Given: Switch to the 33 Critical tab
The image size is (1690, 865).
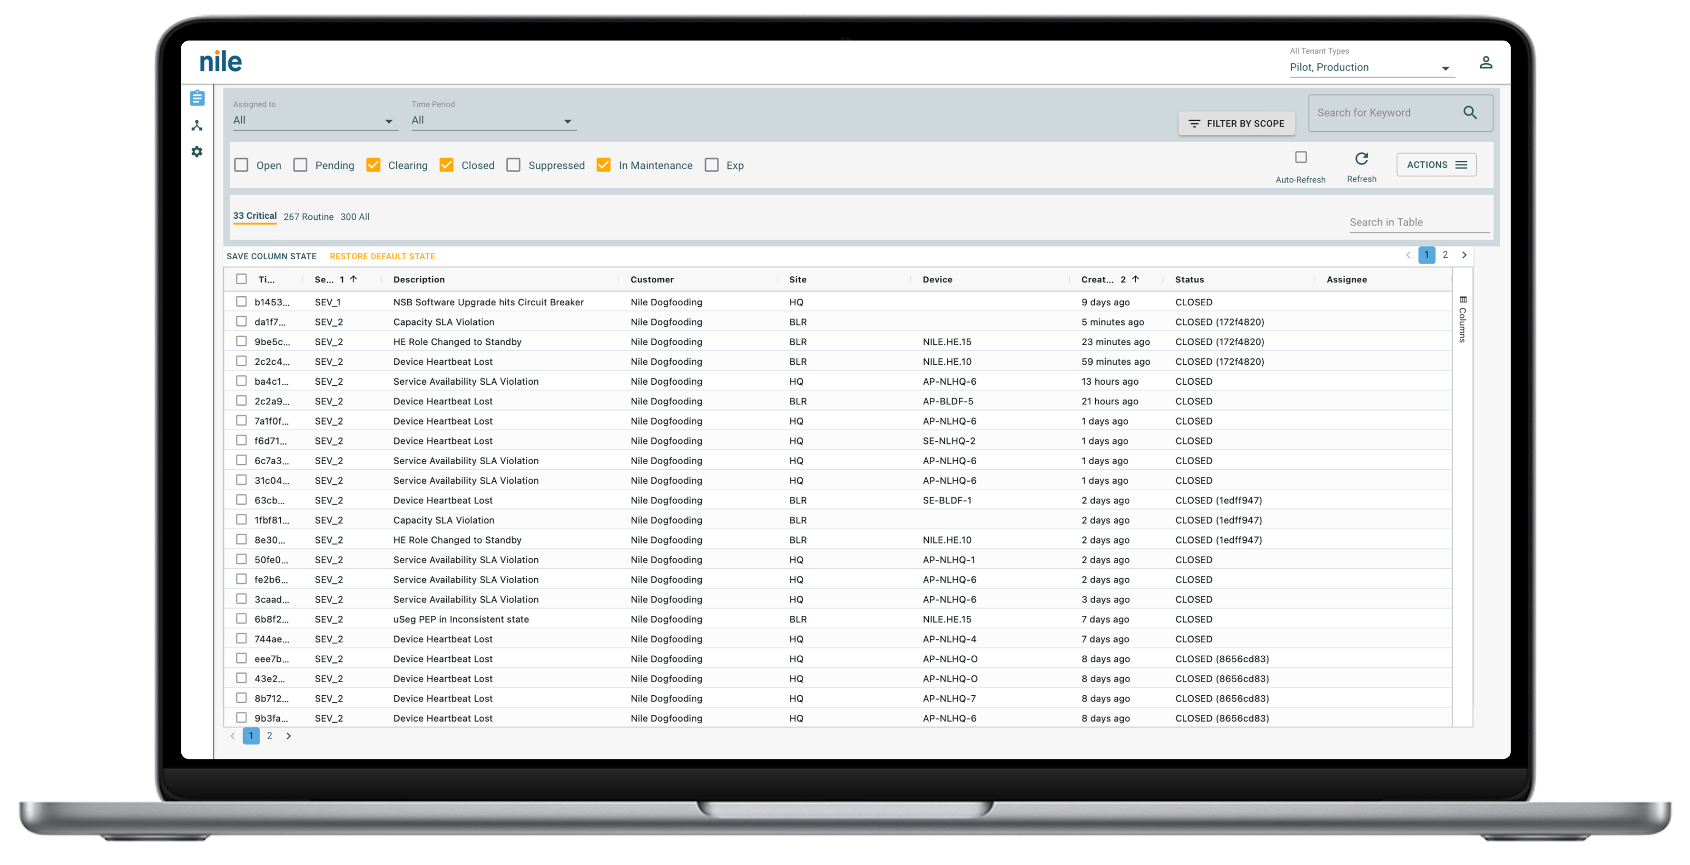Looking at the screenshot, I should click(x=255, y=216).
